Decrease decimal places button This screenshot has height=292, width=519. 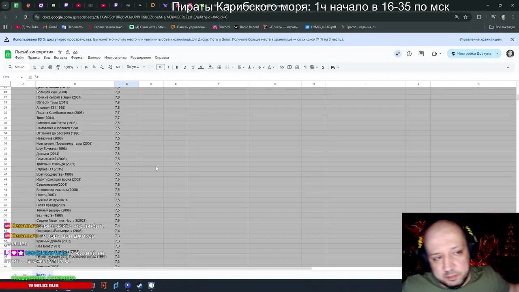click(102, 67)
